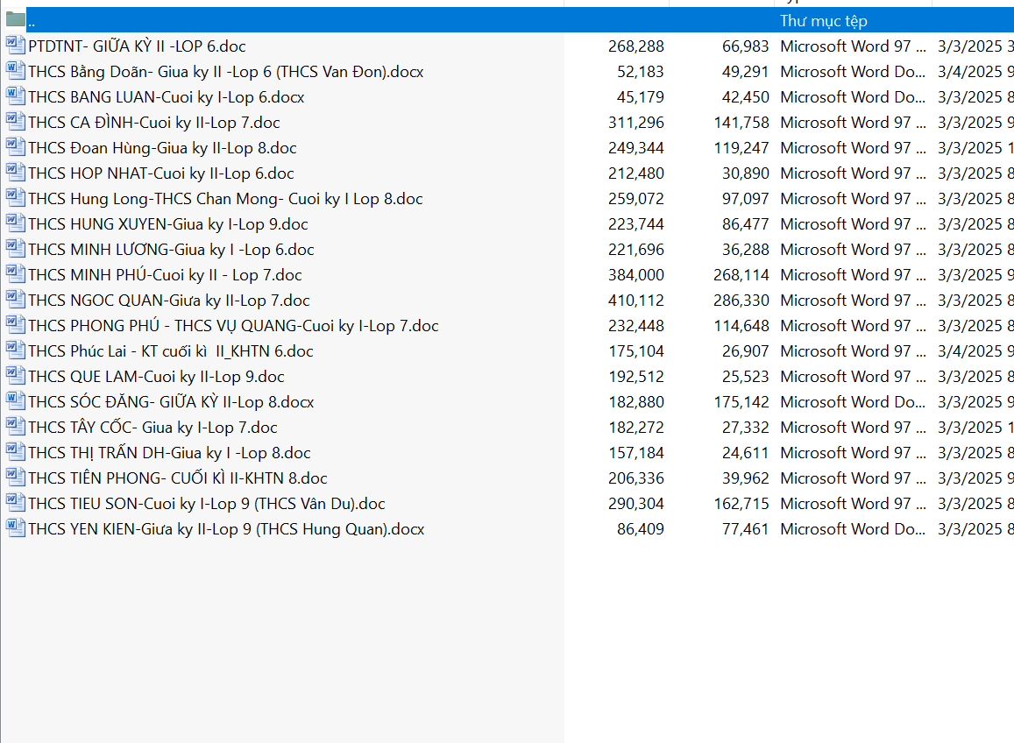
Task: Click Word icon beside THCS QUE LAM file
Action: pos(15,376)
